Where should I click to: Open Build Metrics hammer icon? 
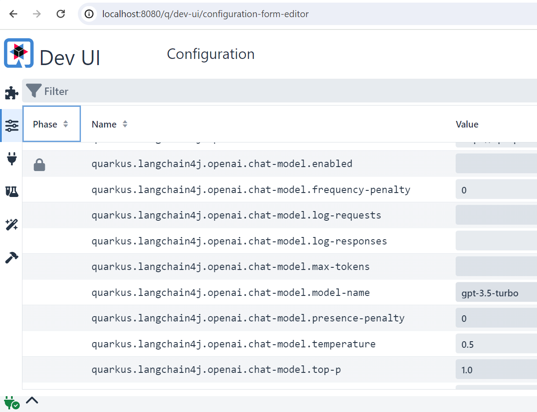click(x=11, y=258)
